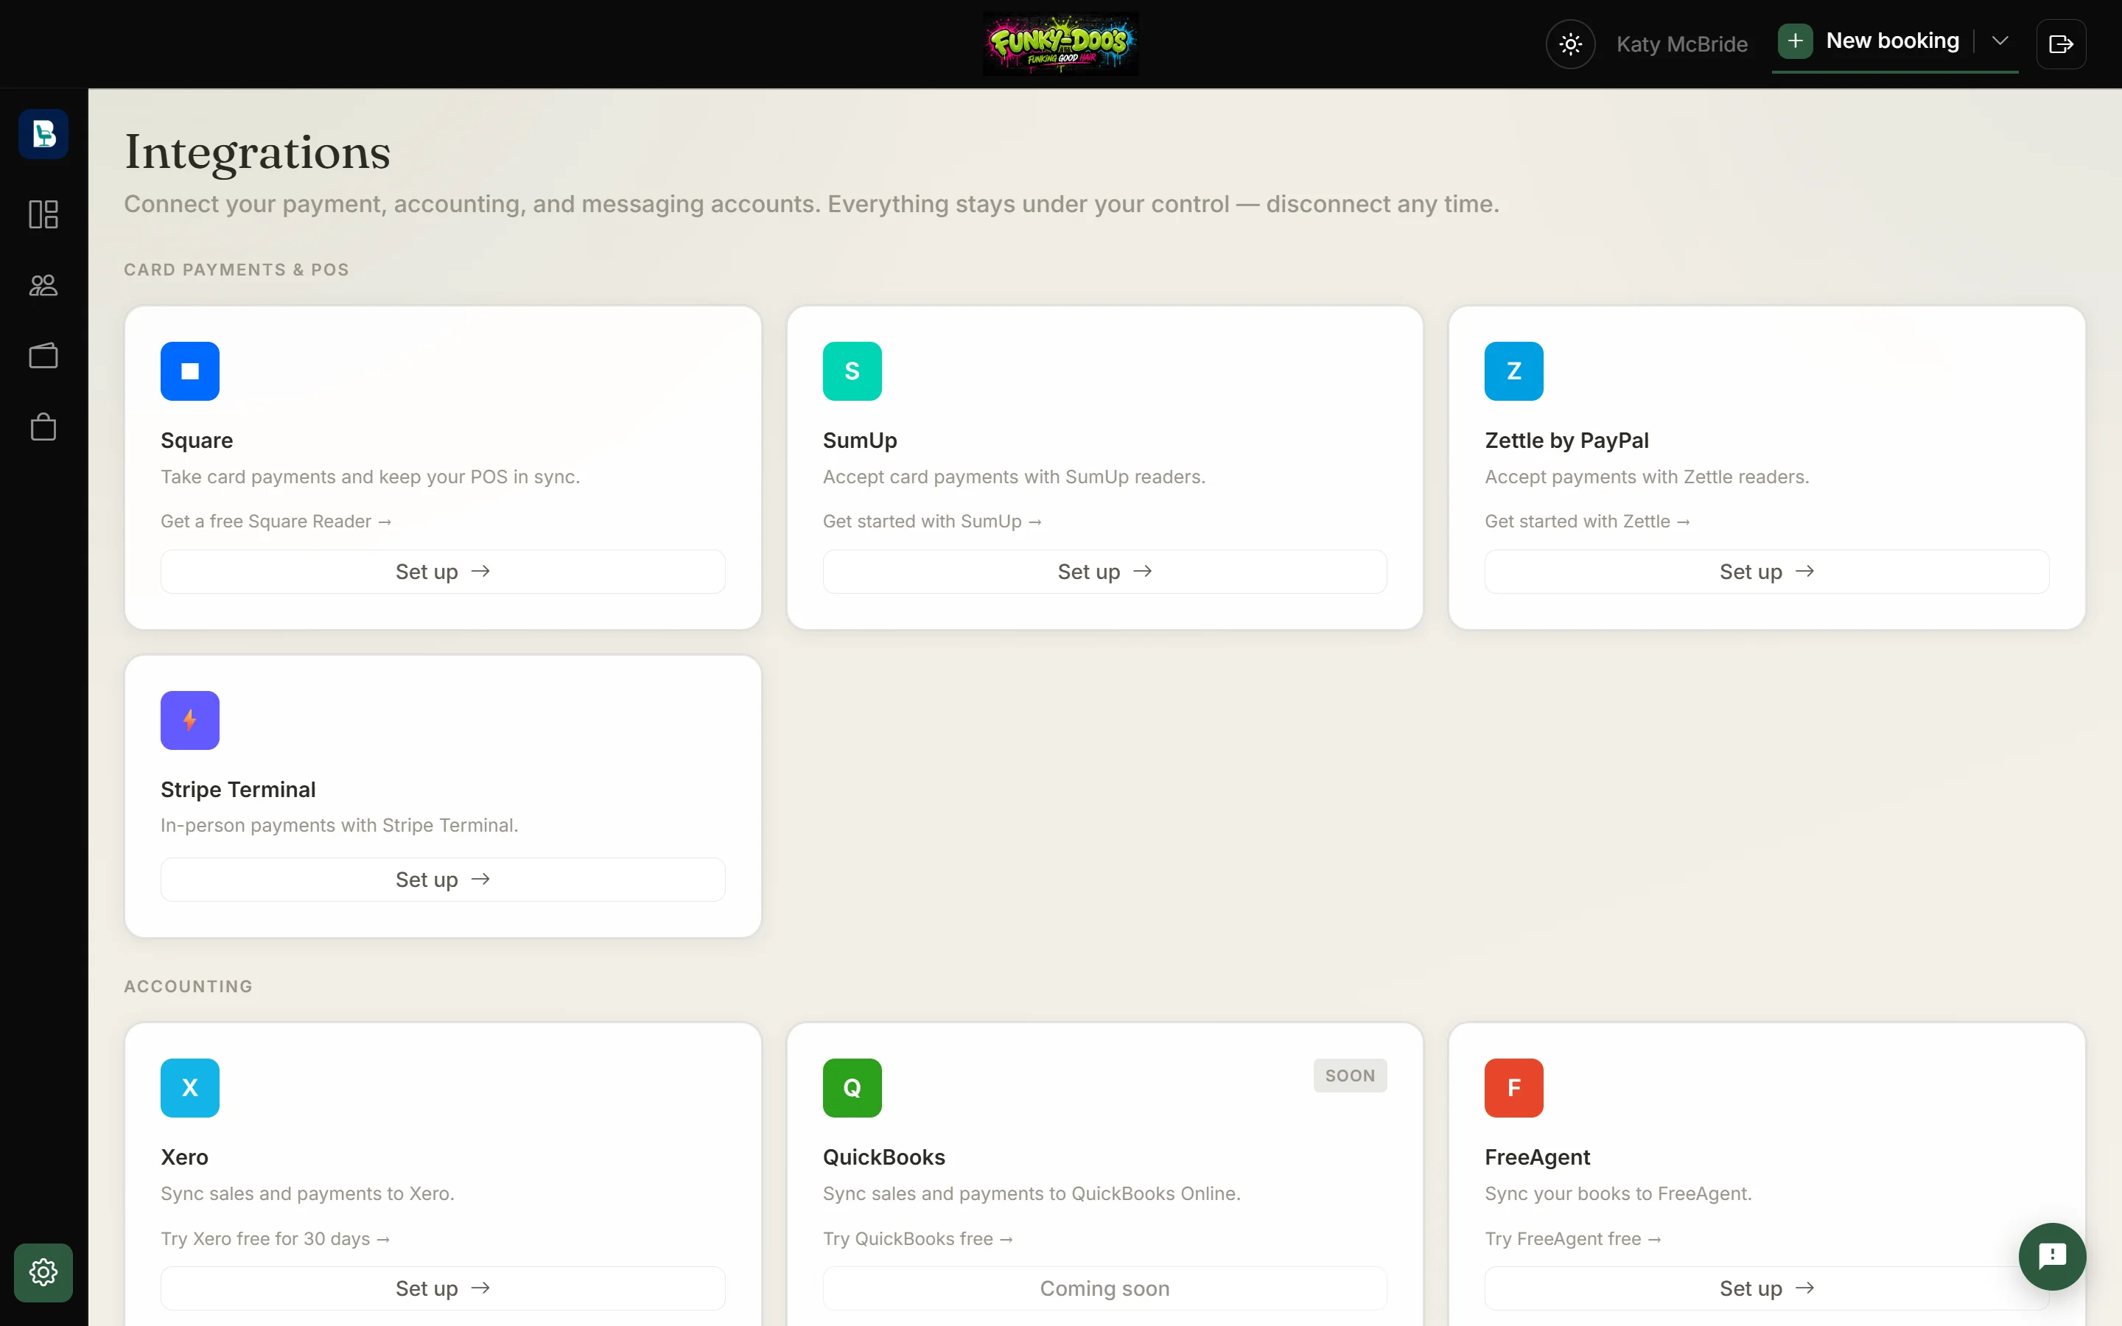Click the Square blue logo icon
Viewport: 2122px width, 1326px height.
click(189, 371)
